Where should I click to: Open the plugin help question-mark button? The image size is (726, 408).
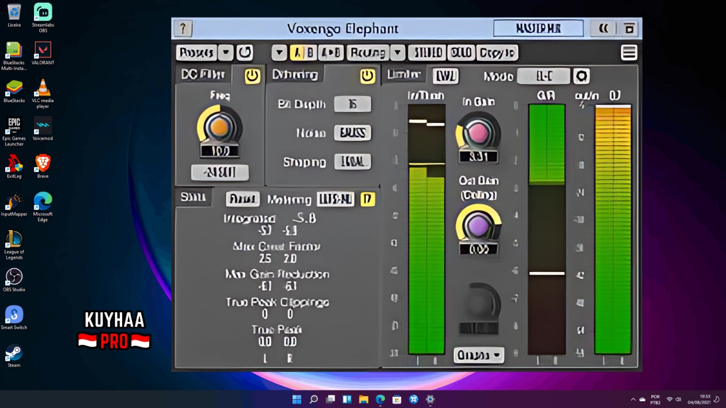[x=183, y=29]
